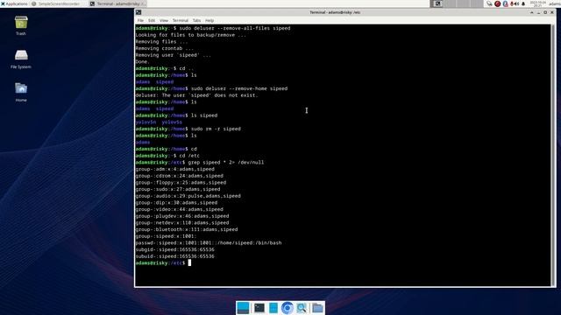
Task: Click the line 'group-:sudo:x:27:adams,sipeed'
Action: tap(178, 189)
